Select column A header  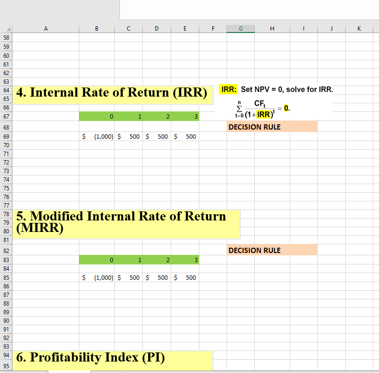click(x=46, y=29)
